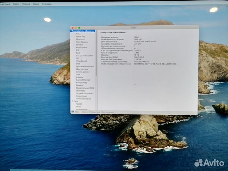Select Карты Ethernet in the sidebar
The width and height of the screenshot is (228, 171).
[x=83, y=80]
